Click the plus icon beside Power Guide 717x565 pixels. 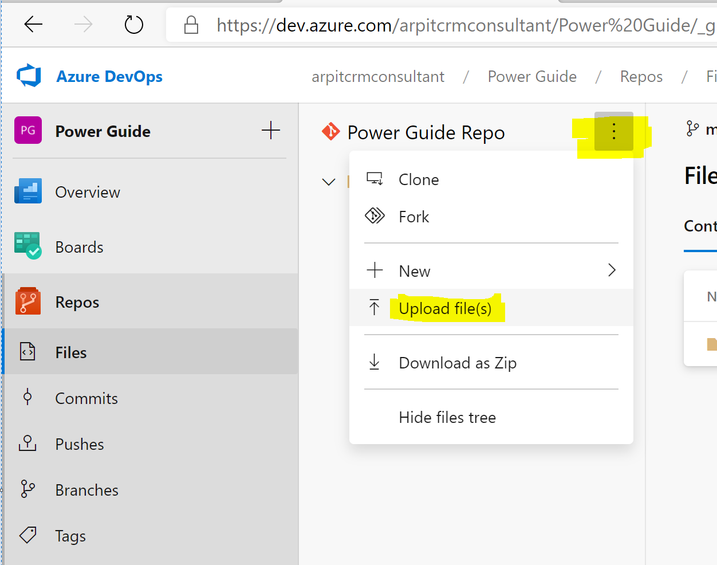click(271, 131)
